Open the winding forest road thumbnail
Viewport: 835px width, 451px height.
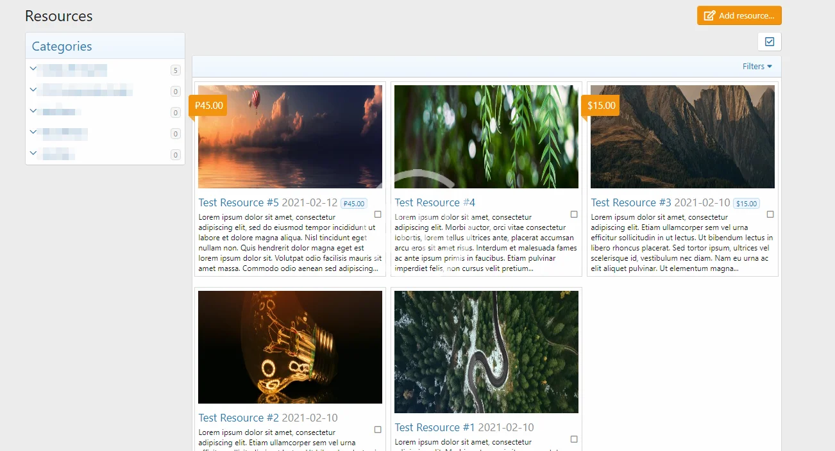[486, 352]
